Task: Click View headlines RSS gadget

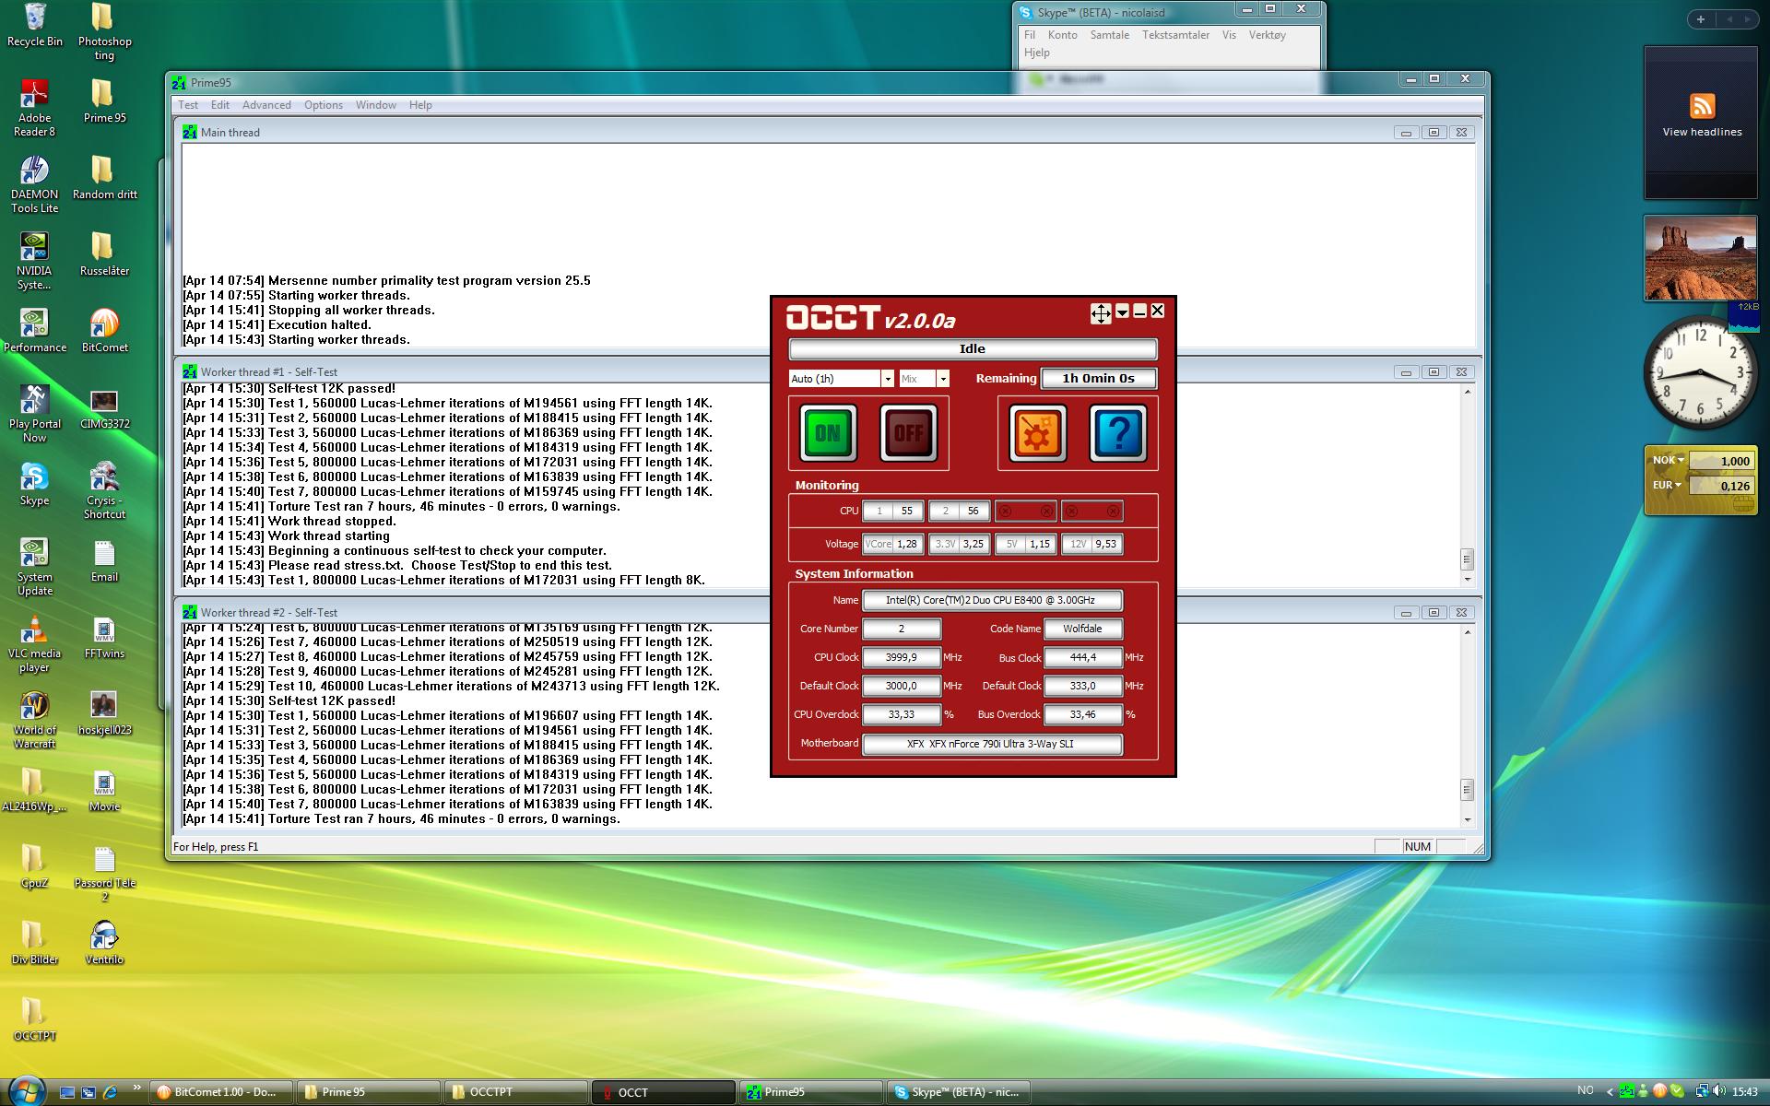Action: click(1702, 117)
